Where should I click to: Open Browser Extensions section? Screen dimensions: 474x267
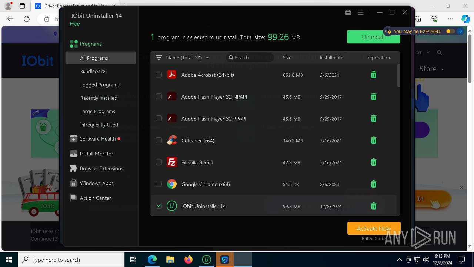pos(101,168)
